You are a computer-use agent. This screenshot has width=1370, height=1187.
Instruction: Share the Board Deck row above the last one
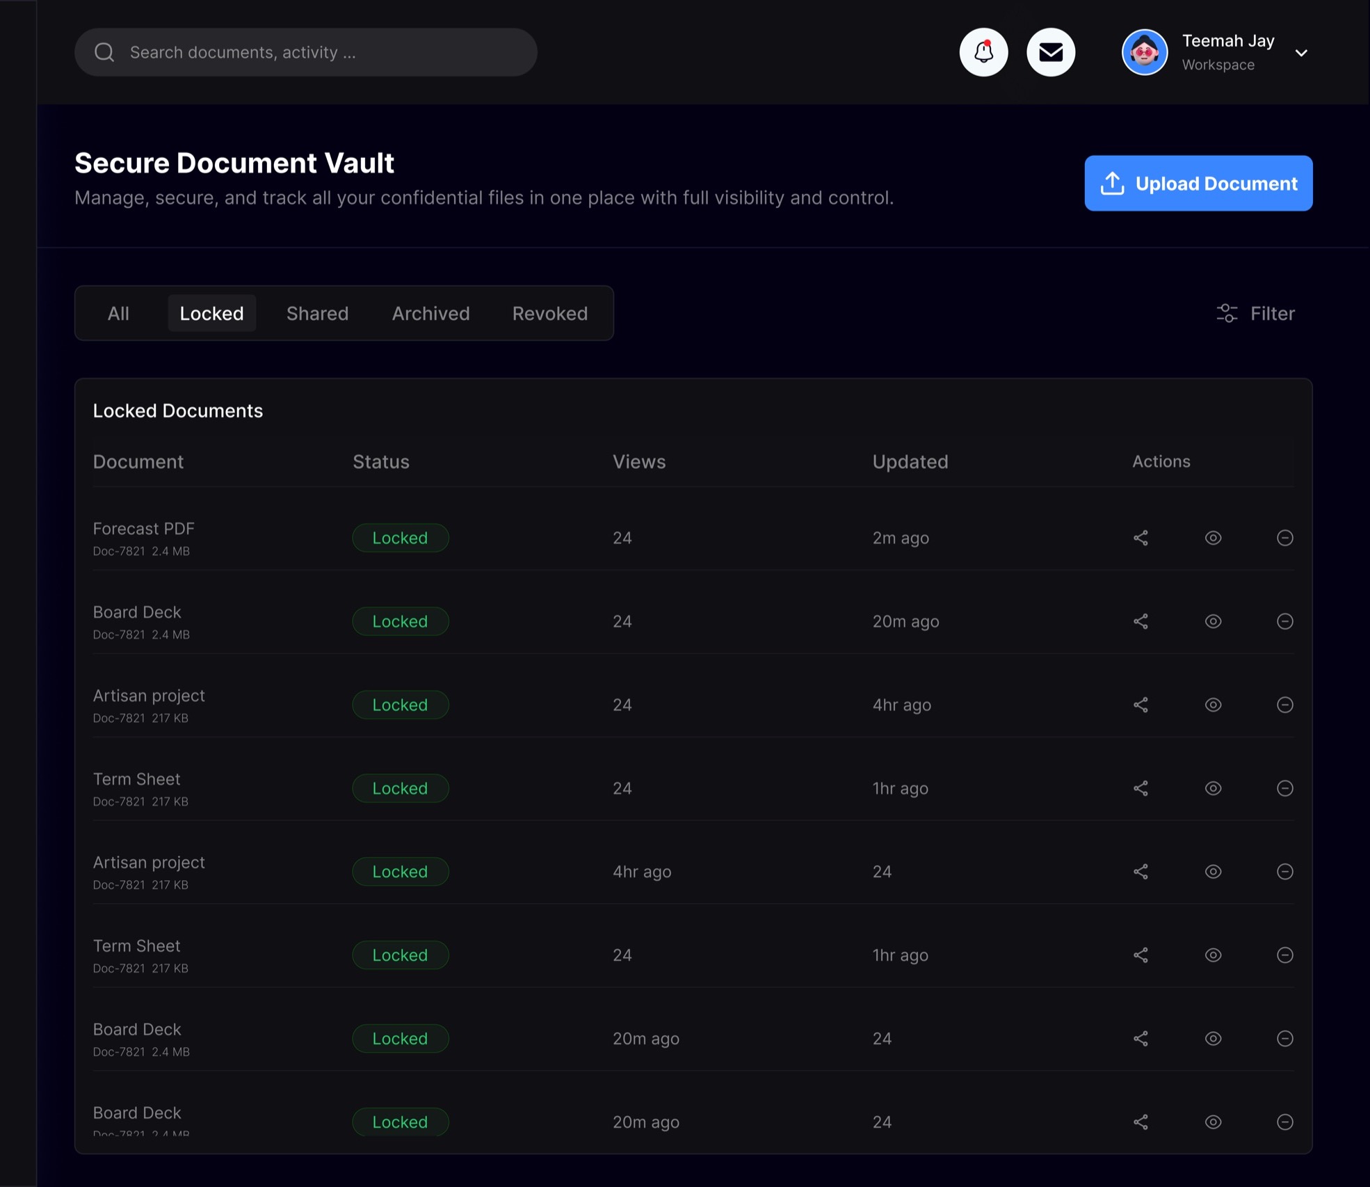tap(1141, 1039)
